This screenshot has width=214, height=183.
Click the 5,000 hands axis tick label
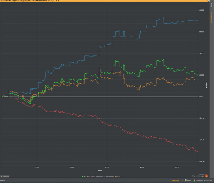[x=177, y=167]
